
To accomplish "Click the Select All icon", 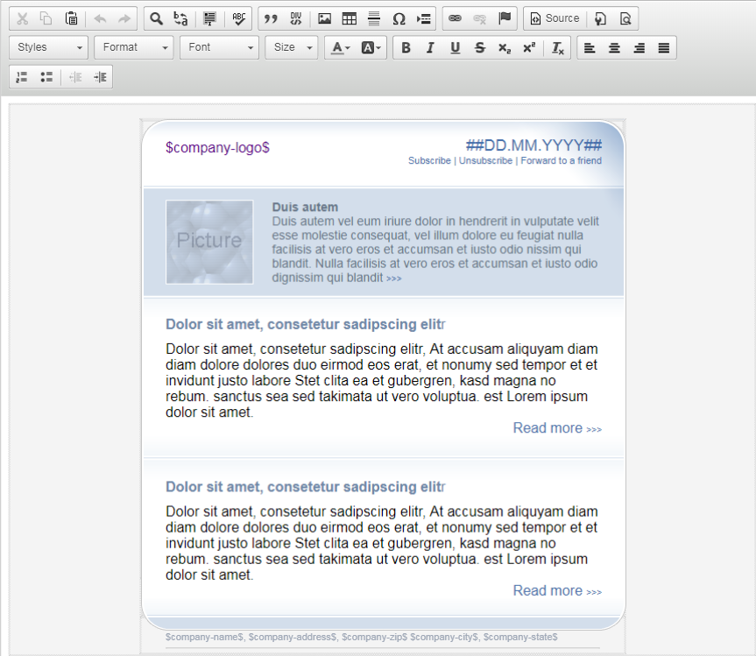I will (209, 18).
